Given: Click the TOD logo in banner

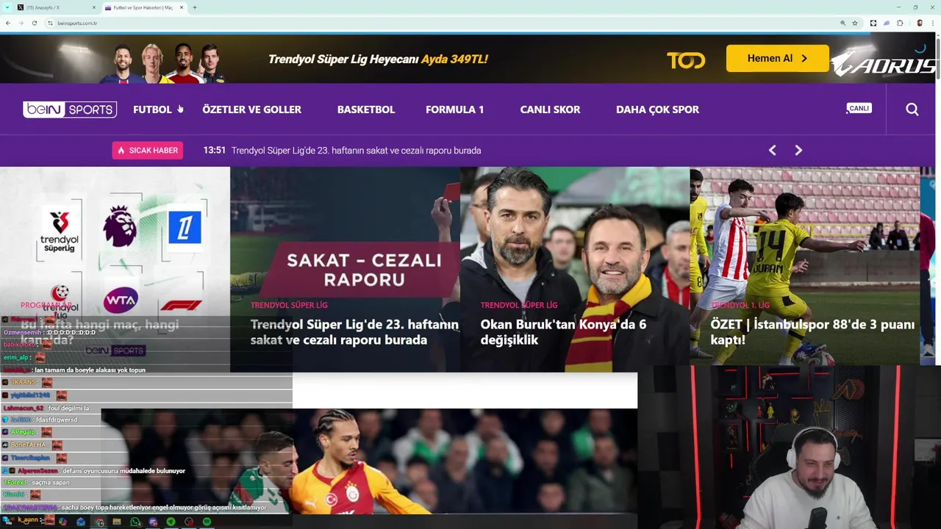Looking at the screenshot, I should pyautogui.click(x=686, y=60).
